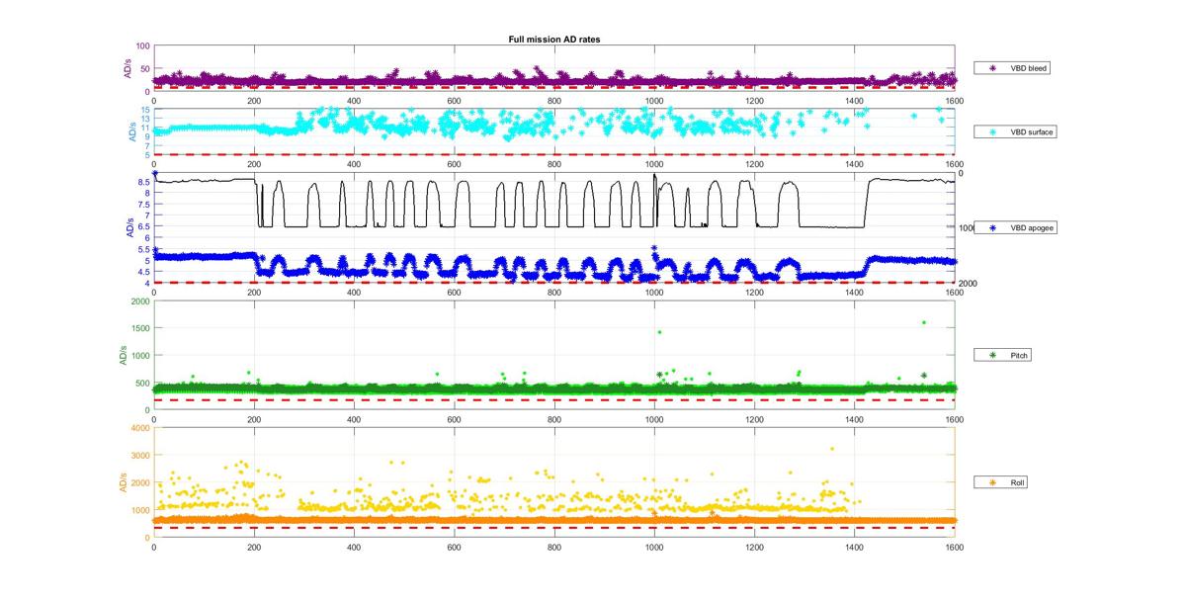The width and height of the screenshot is (1186, 604).
Task: Click the orange asterisk marker in Roll legend
Action: [991, 482]
